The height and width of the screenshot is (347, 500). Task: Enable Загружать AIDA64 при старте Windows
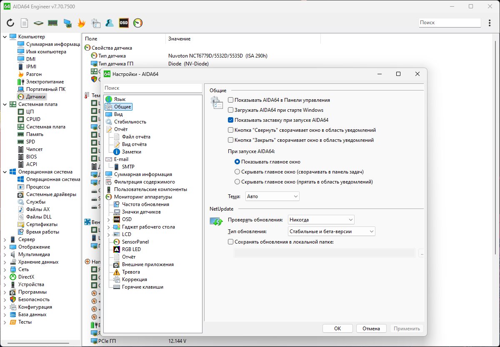coord(230,110)
